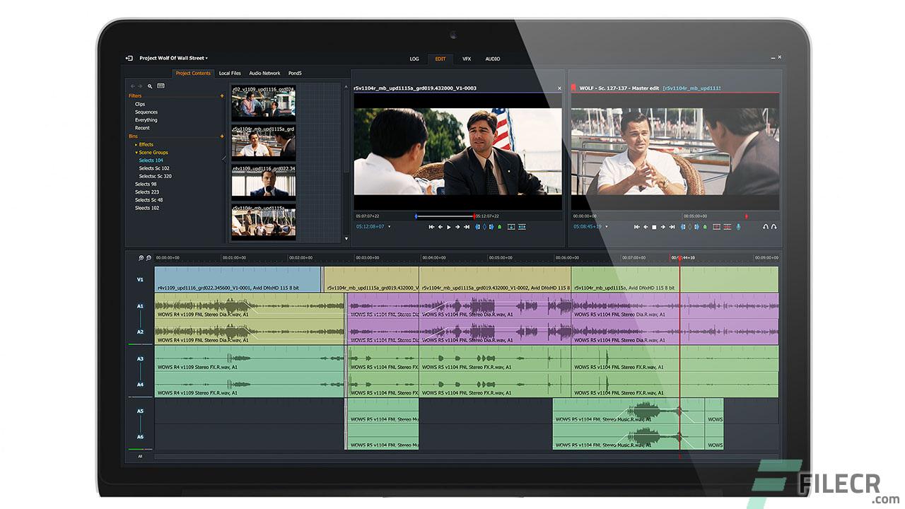
Task: Select thumbnail r02_v1109_upd1116_grd024
Action: pyautogui.click(x=264, y=103)
